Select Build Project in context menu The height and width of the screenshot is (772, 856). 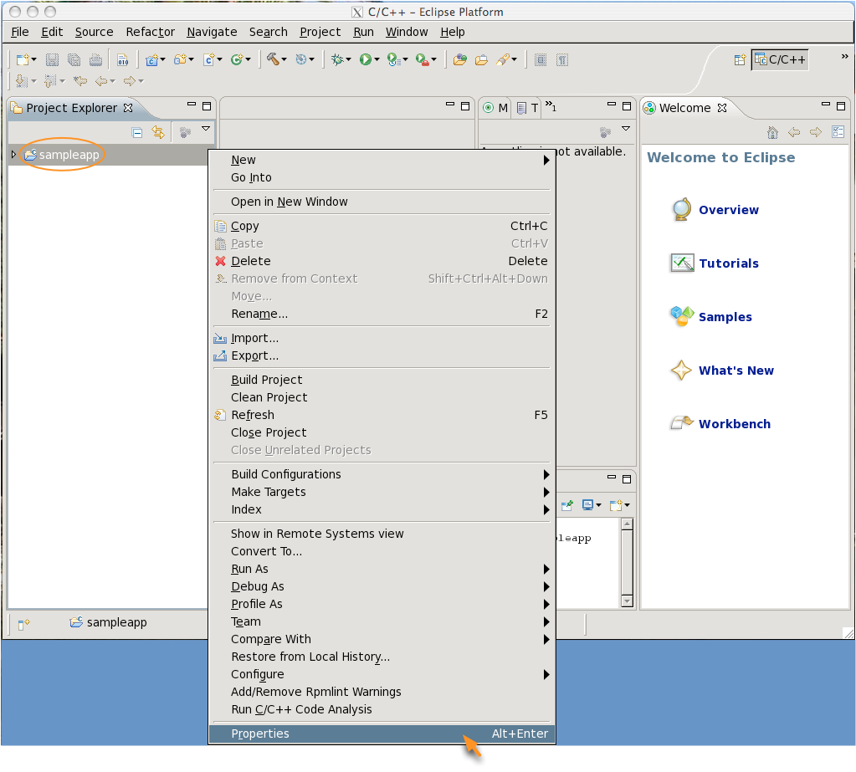click(382, 380)
